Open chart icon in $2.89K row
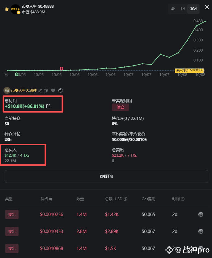 201,231
